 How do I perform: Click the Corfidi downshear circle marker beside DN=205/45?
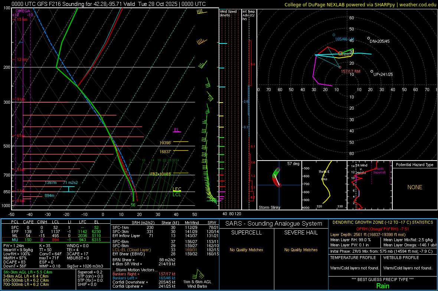click(x=369, y=38)
